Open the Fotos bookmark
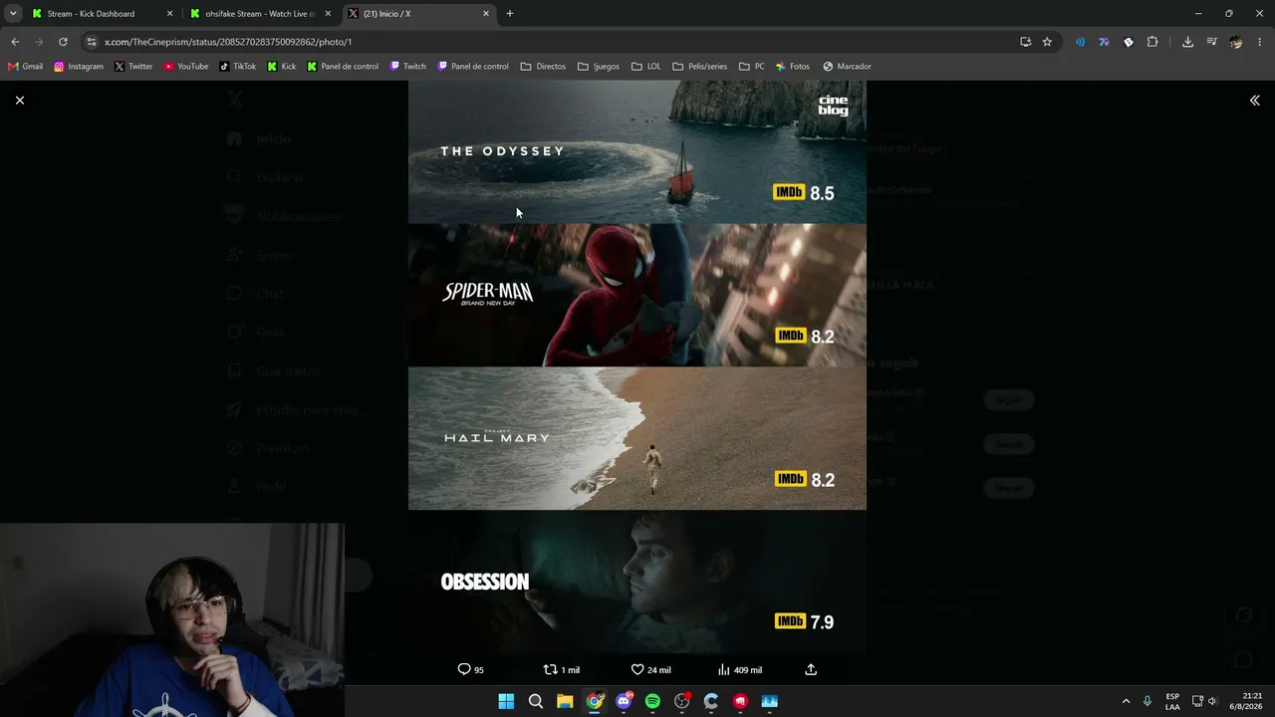Viewport: 1275px width, 717px height. pos(793,67)
